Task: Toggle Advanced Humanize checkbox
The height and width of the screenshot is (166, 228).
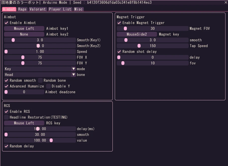Action: coord(6,86)
